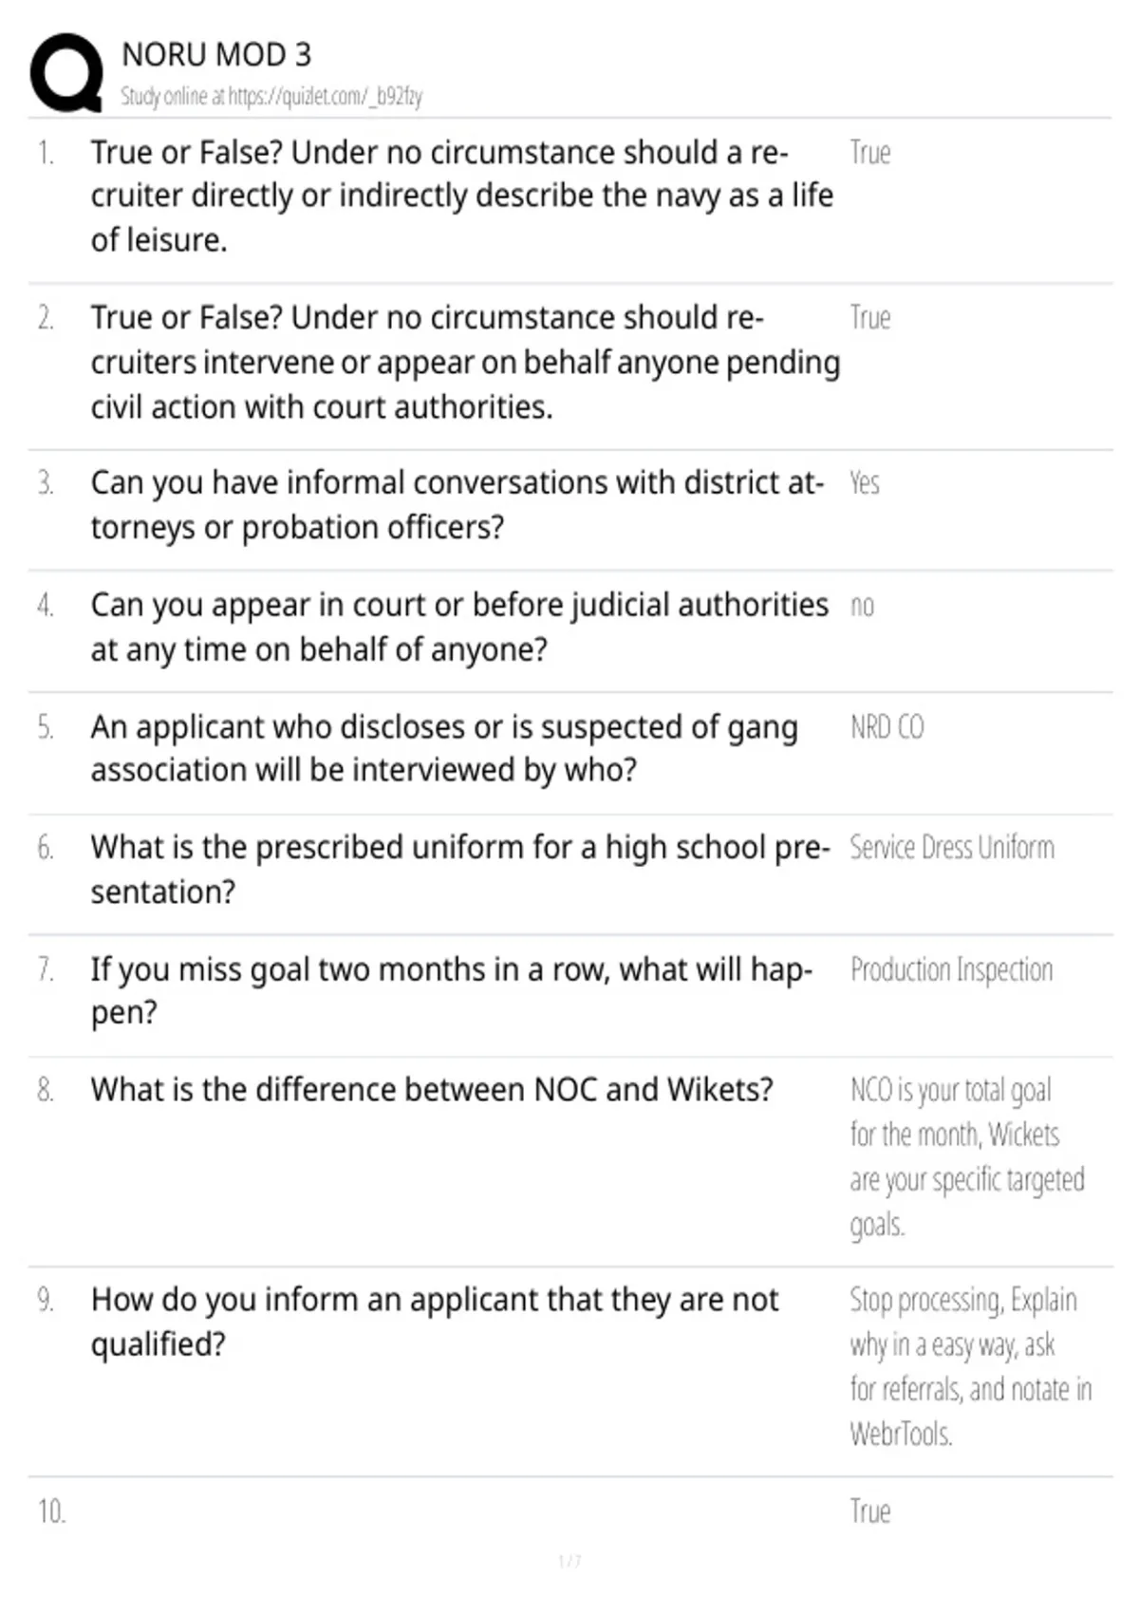
Task: Click the 'Stop processing, Explain' answer text
Action: click(x=963, y=1300)
